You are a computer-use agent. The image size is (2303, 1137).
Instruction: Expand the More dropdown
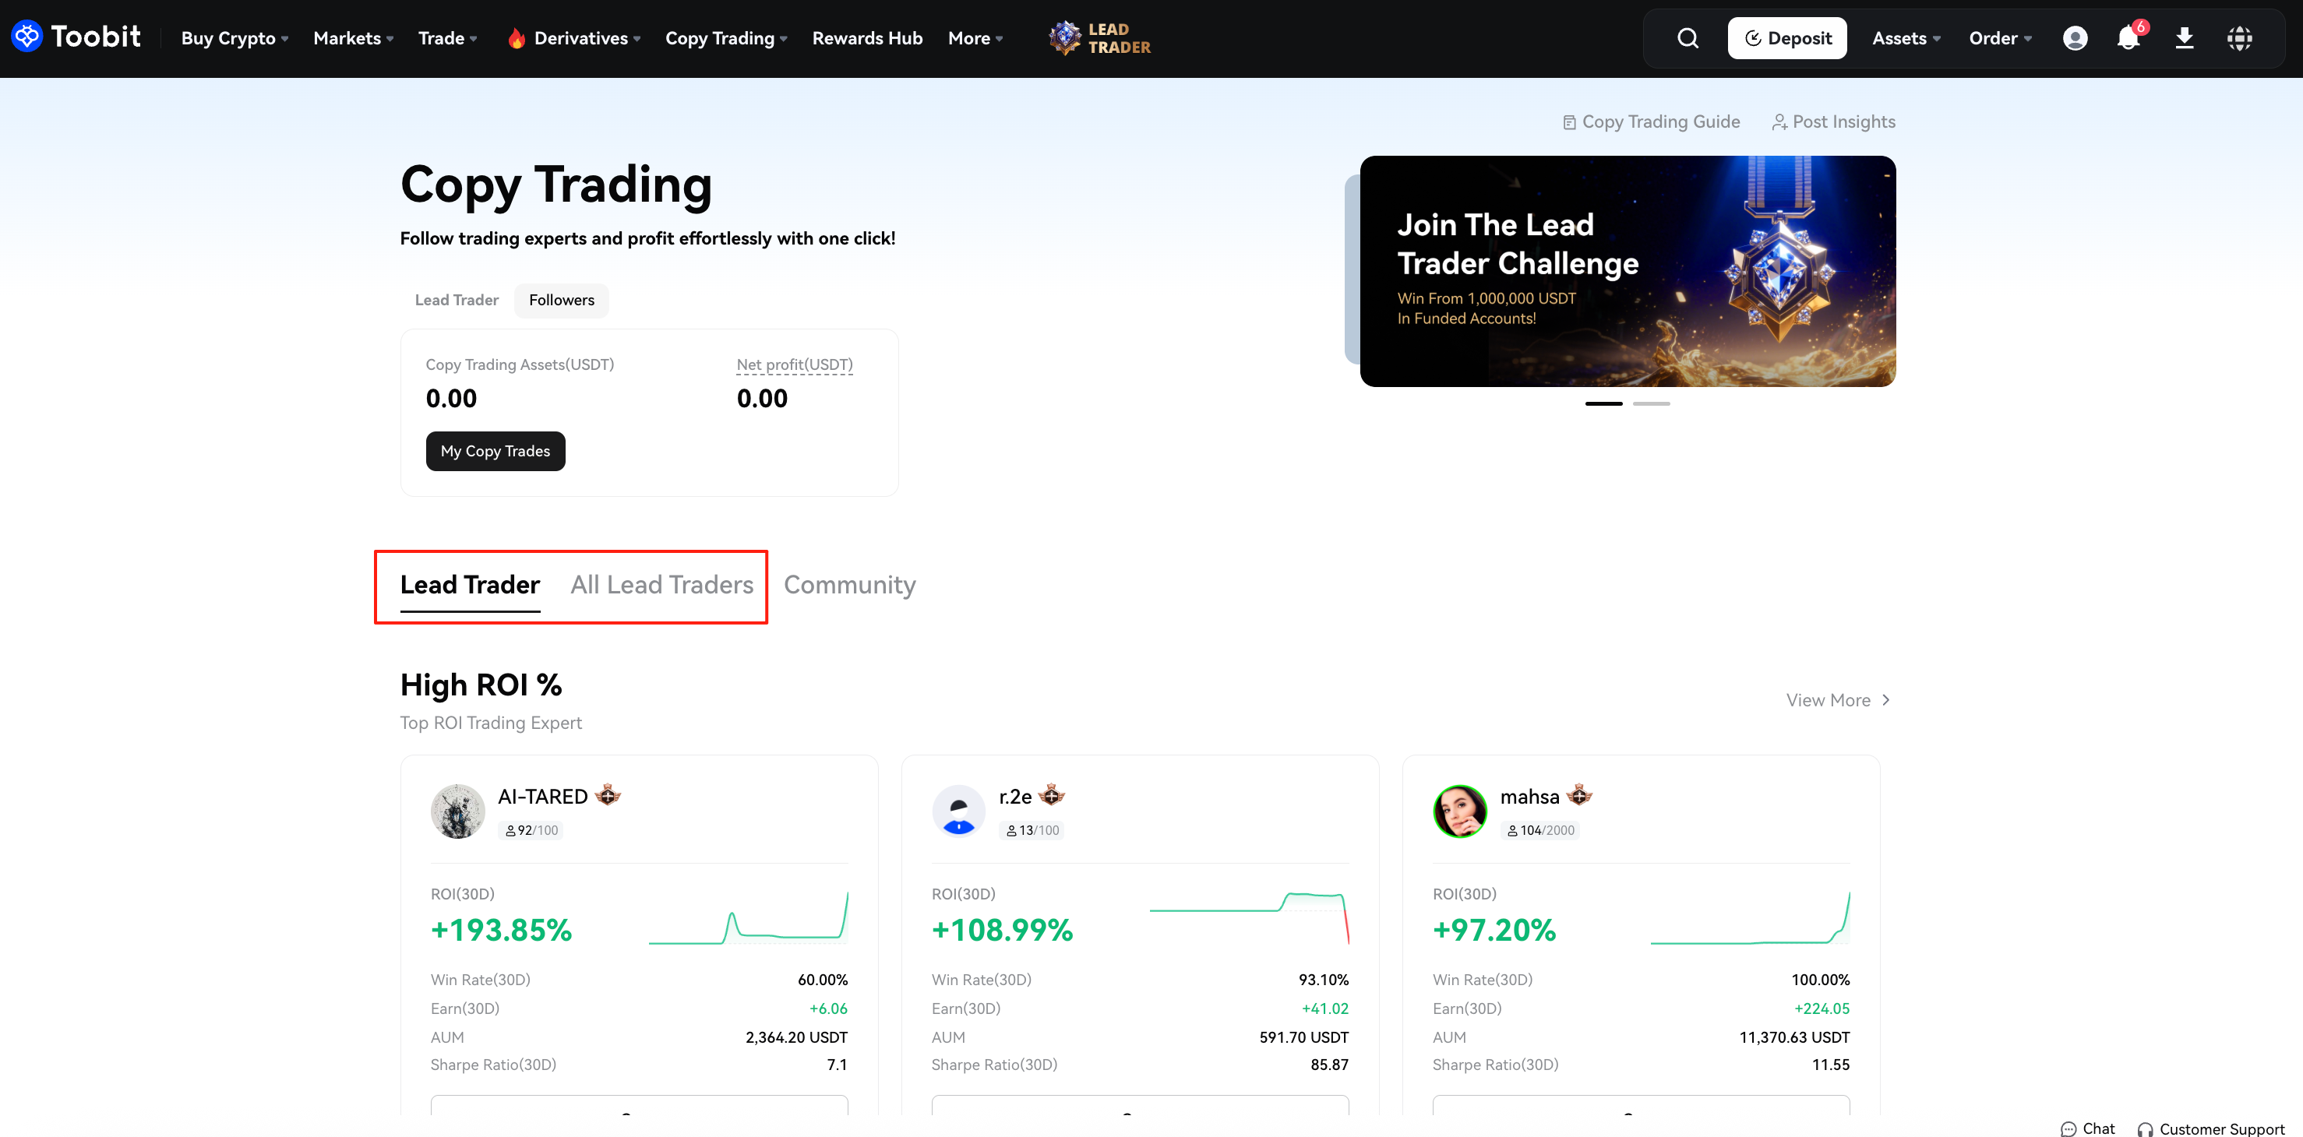click(x=975, y=37)
